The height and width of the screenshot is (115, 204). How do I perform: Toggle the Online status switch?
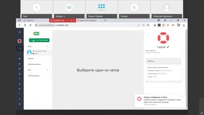click(39, 34)
